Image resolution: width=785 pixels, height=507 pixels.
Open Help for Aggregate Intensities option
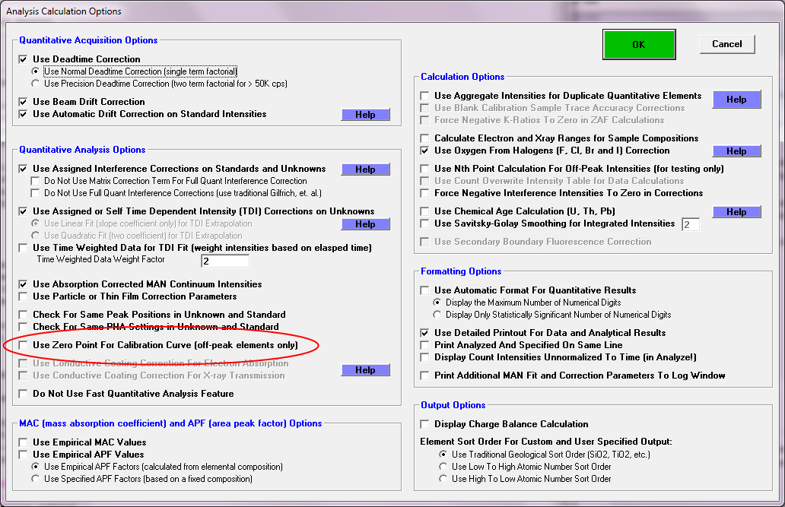(x=736, y=100)
